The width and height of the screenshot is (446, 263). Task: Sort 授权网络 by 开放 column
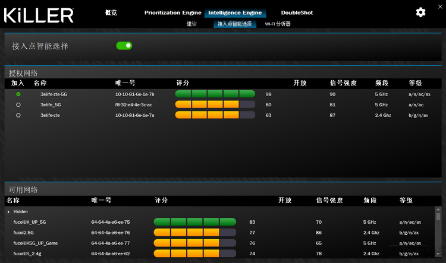click(300, 83)
